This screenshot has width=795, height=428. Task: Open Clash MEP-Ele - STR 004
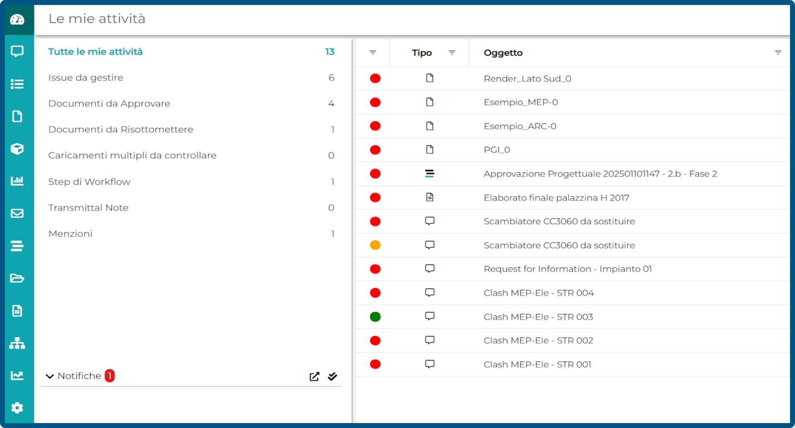pyautogui.click(x=539, y=293)
